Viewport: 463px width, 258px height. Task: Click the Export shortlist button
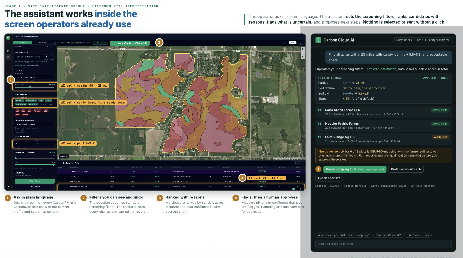click(x=329, y=178)
